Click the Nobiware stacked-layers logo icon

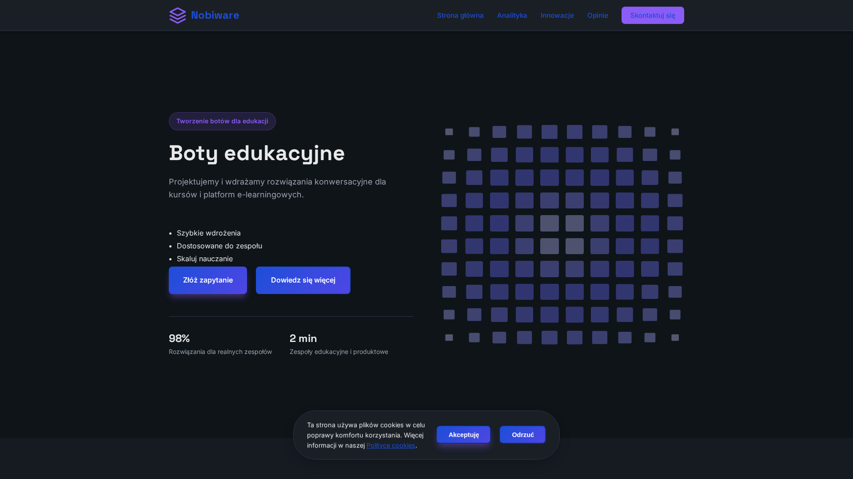click(x=178, y=16)
